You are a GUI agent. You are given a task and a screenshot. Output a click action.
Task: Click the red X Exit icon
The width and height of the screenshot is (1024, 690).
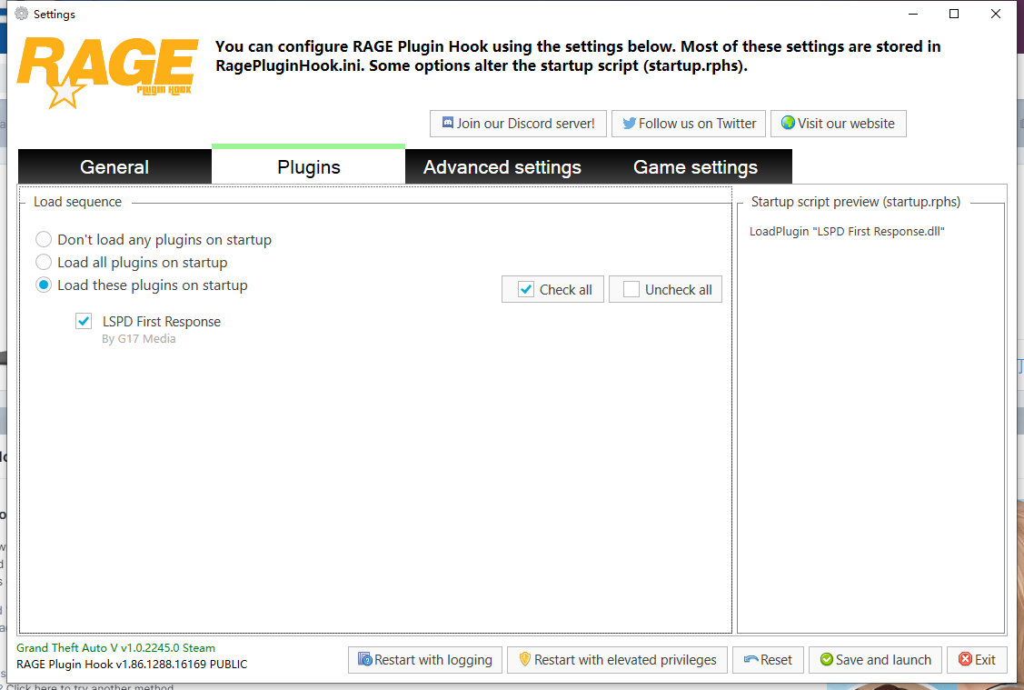[965, 659]
